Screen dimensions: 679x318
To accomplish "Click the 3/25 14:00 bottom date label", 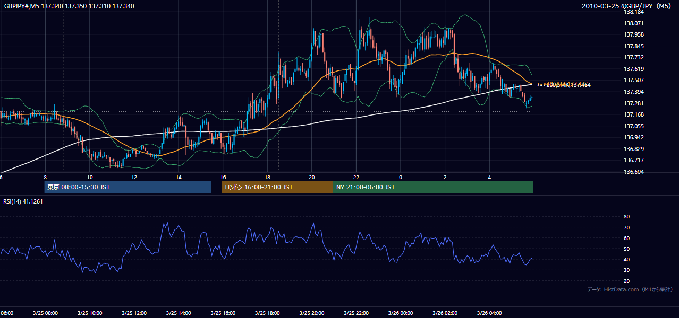I will (179, 313).
